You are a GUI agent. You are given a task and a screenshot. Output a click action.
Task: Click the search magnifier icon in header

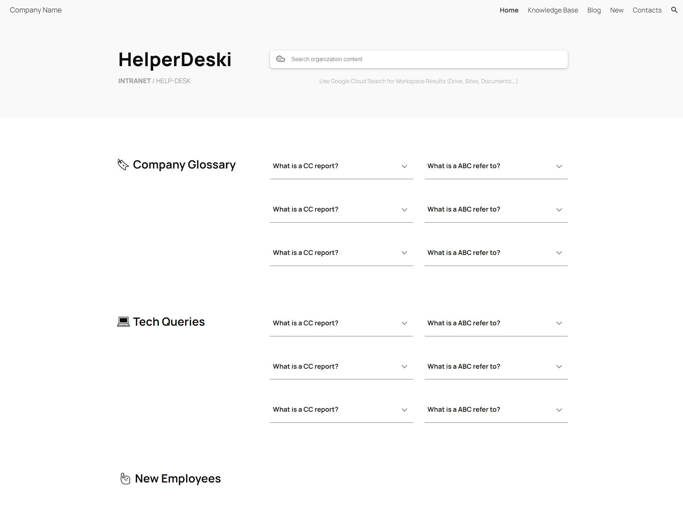click(674, 10)
